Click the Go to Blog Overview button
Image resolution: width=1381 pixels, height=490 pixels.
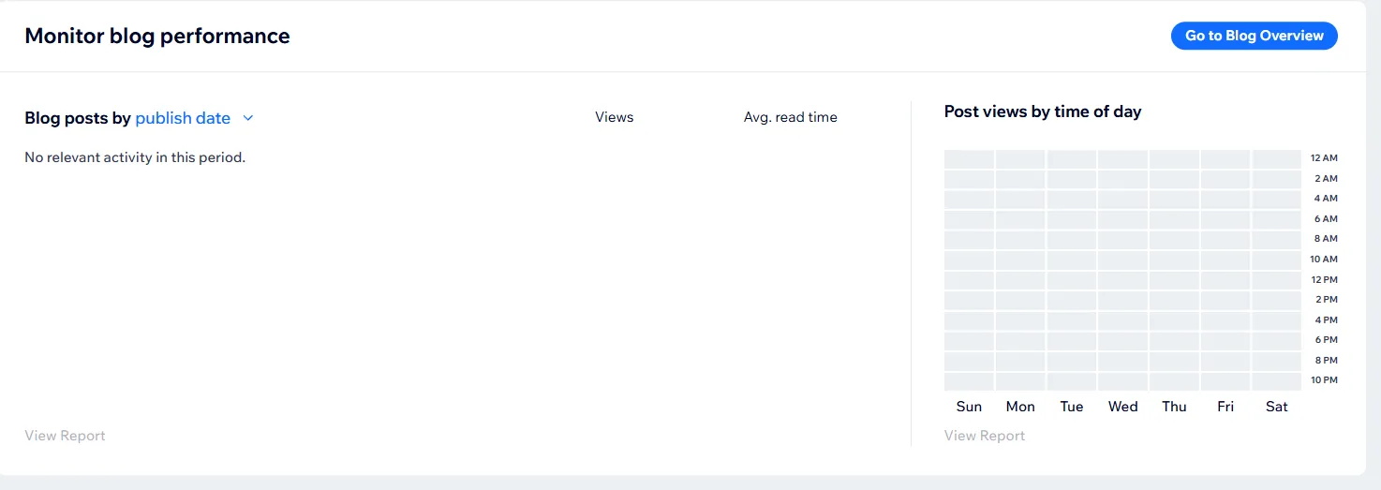1254,36
